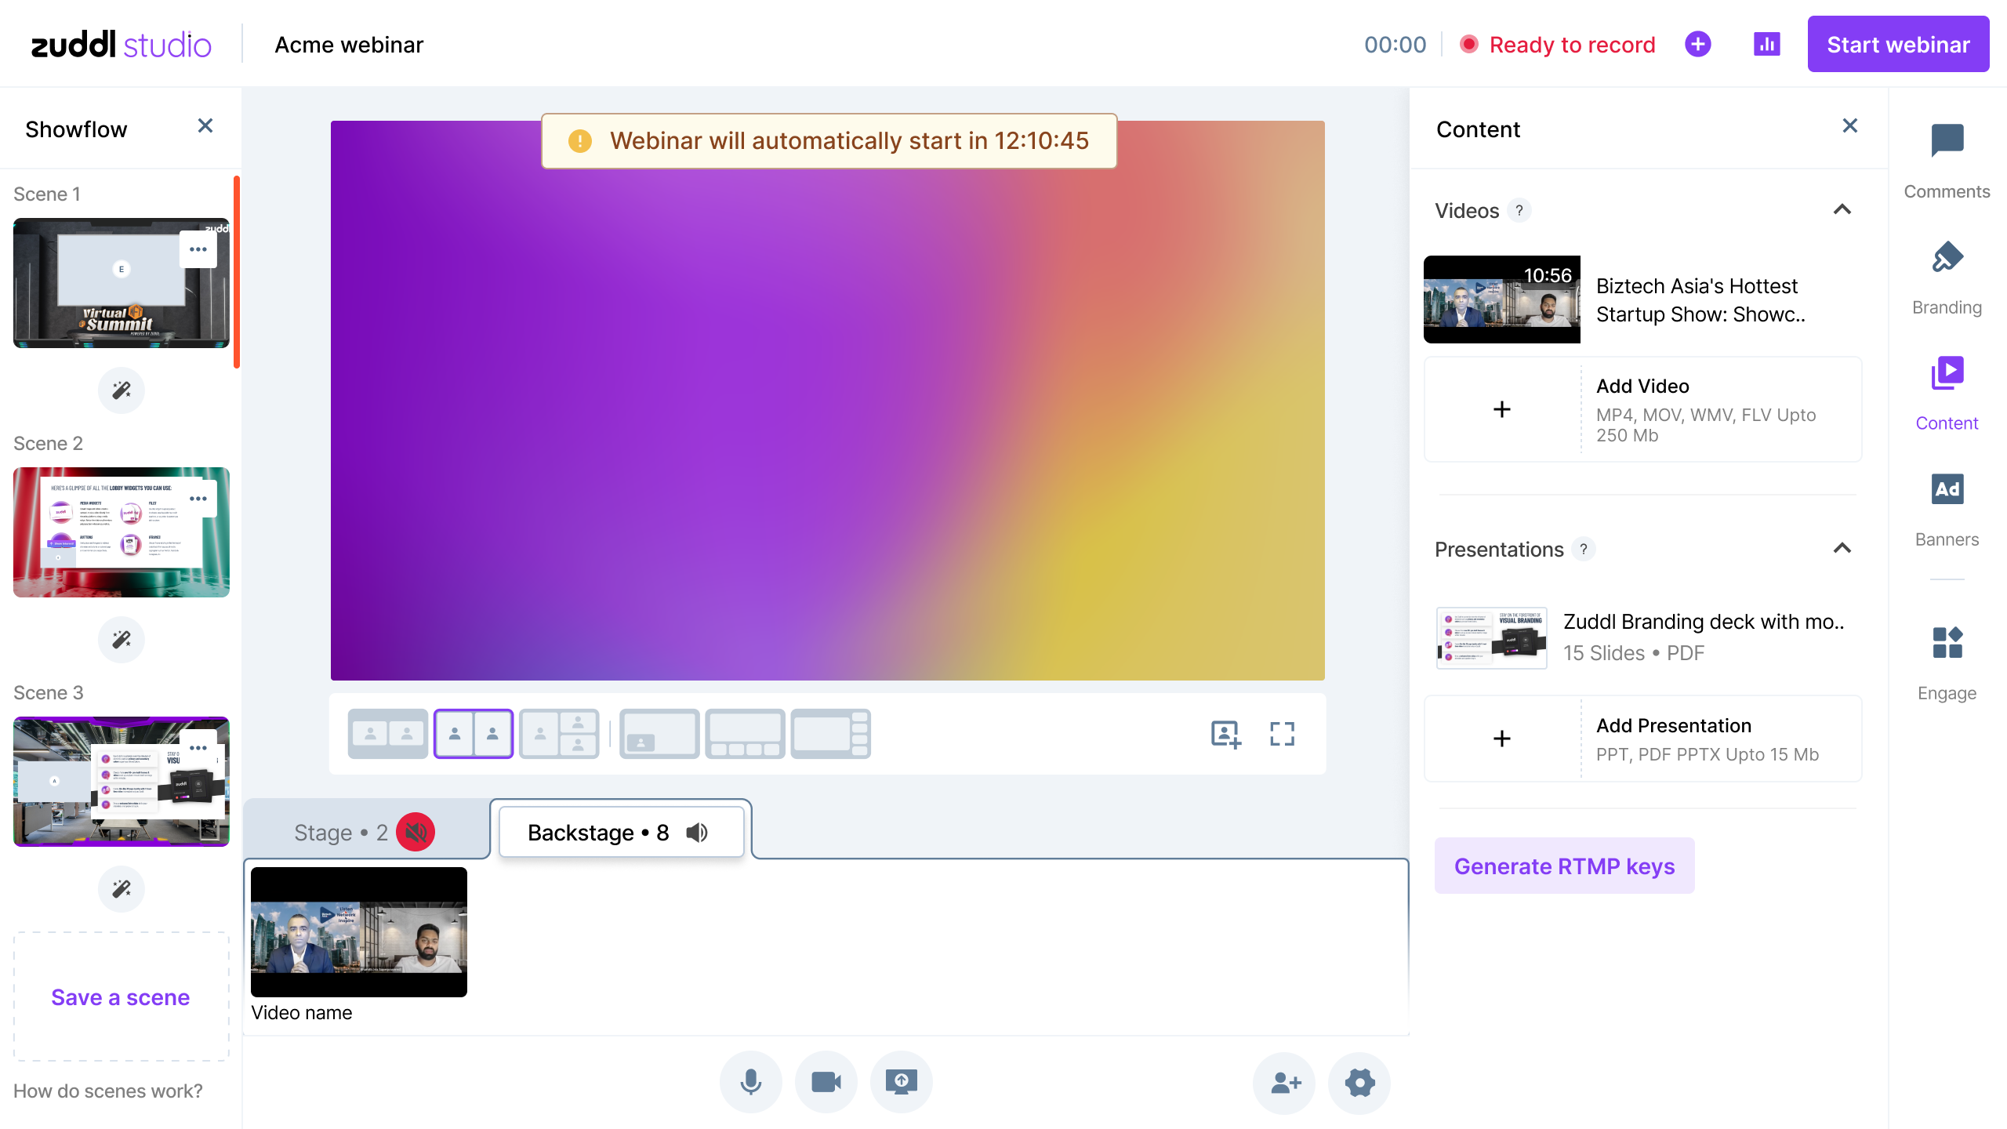The height and width of the screenshot is (1129, 2007).
Task: Collapse the Videos section
Action: 1842,210
